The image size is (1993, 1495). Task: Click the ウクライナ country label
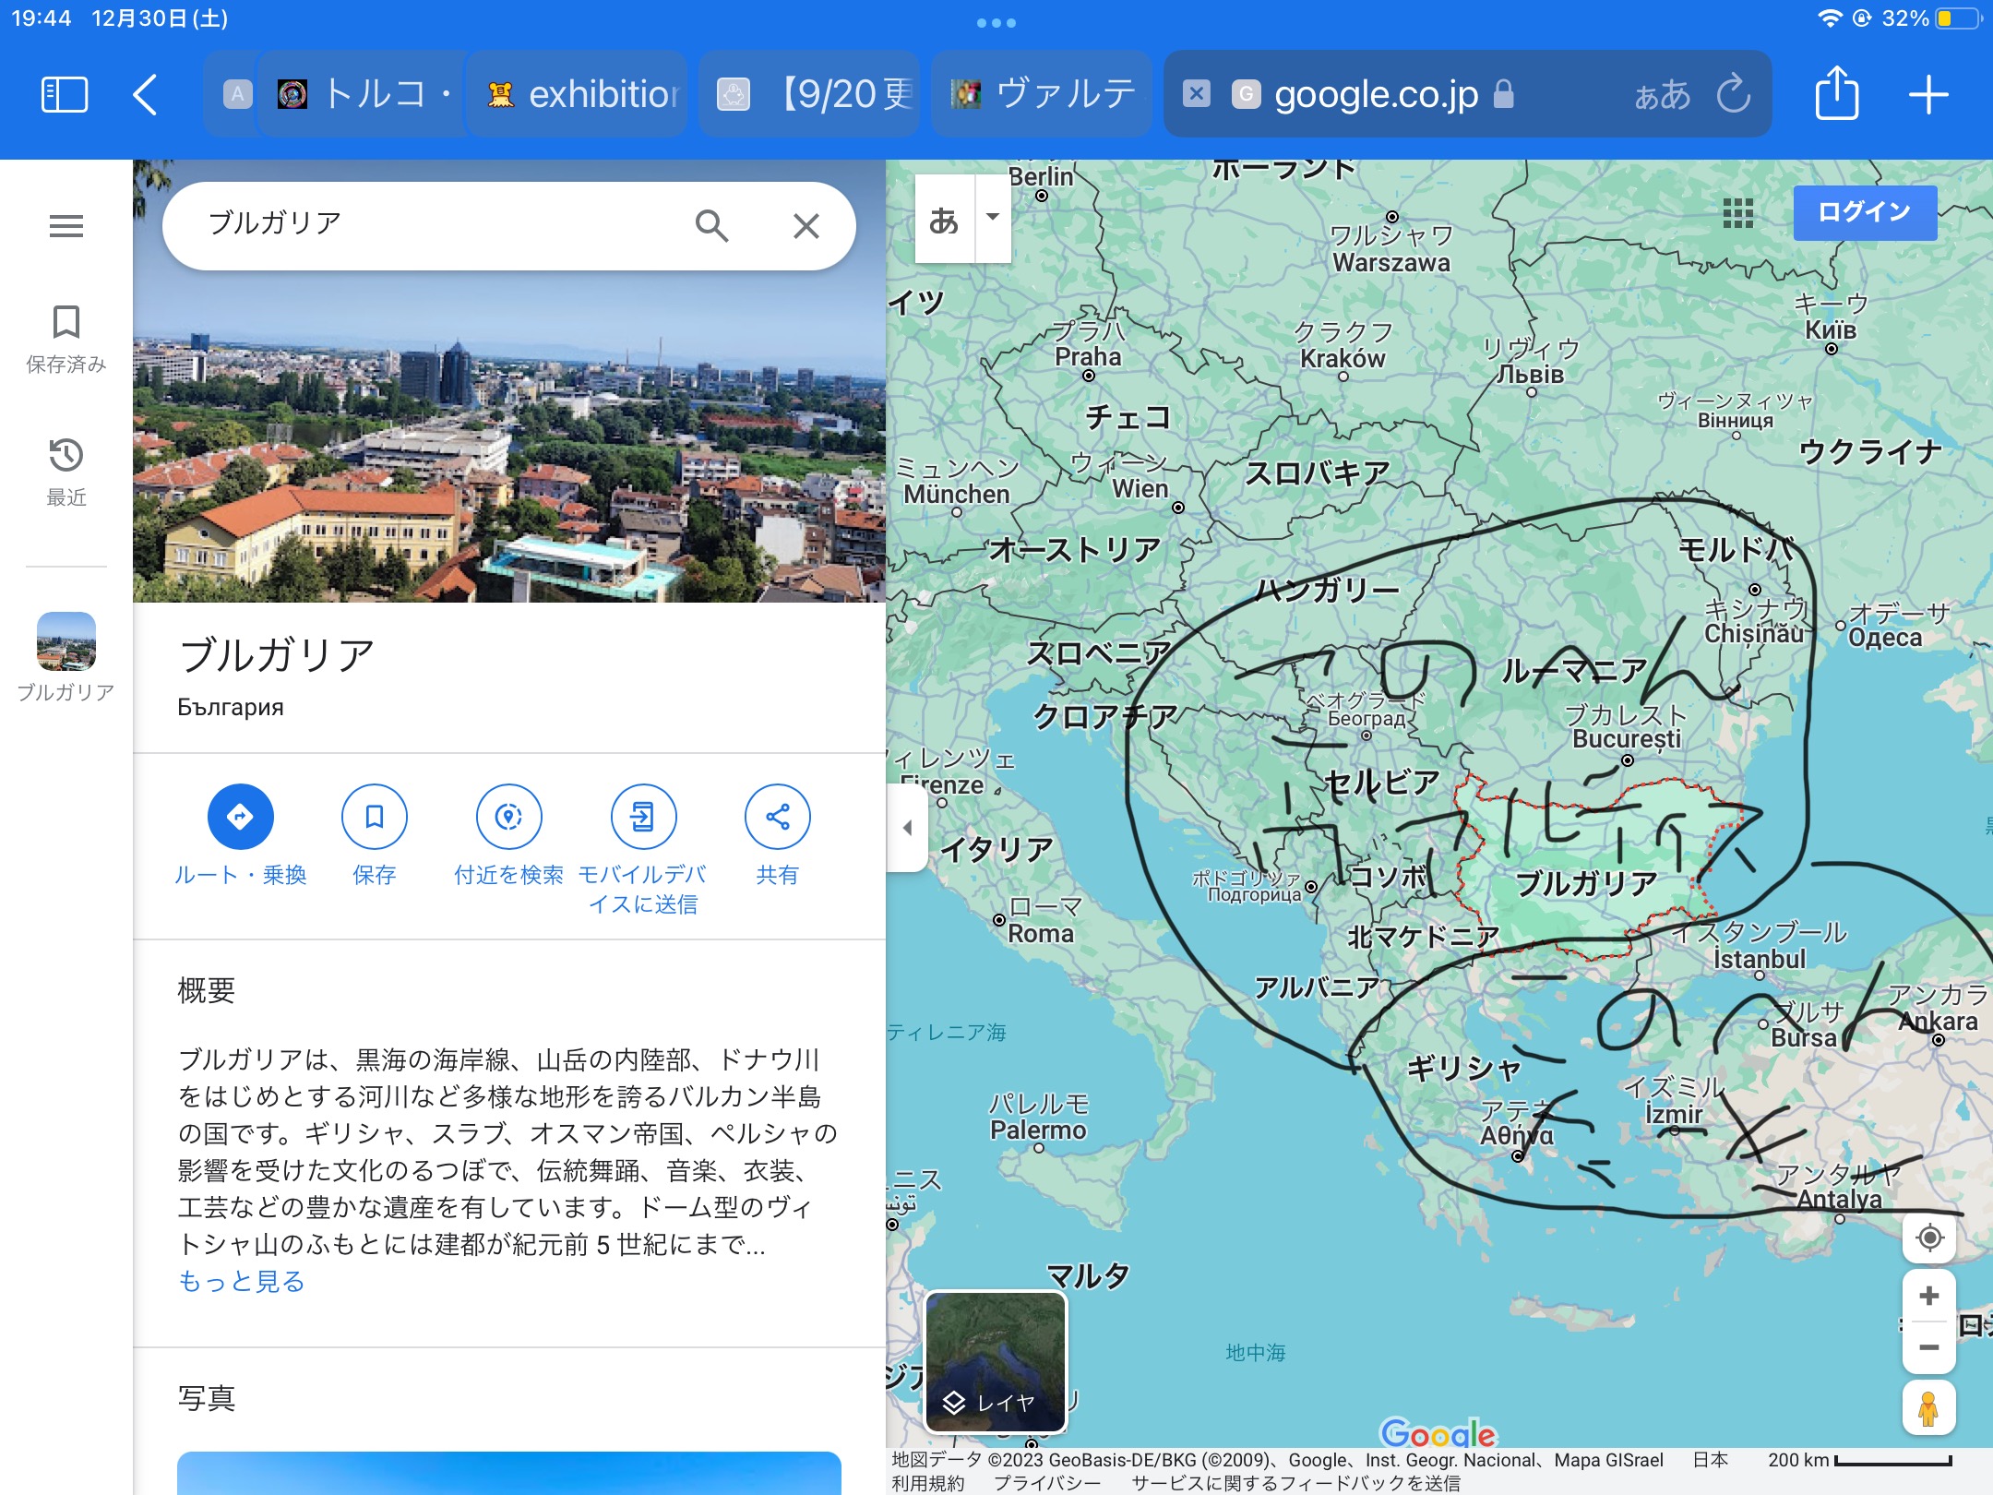coord(1870,451)
